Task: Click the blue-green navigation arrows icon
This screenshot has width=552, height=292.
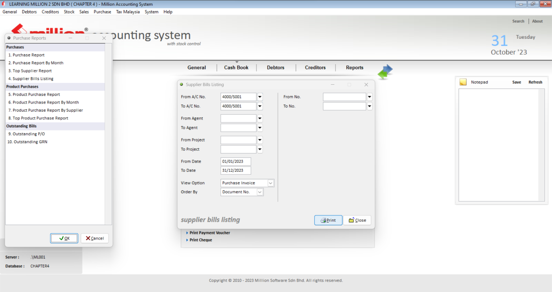Action: [385, 71]
